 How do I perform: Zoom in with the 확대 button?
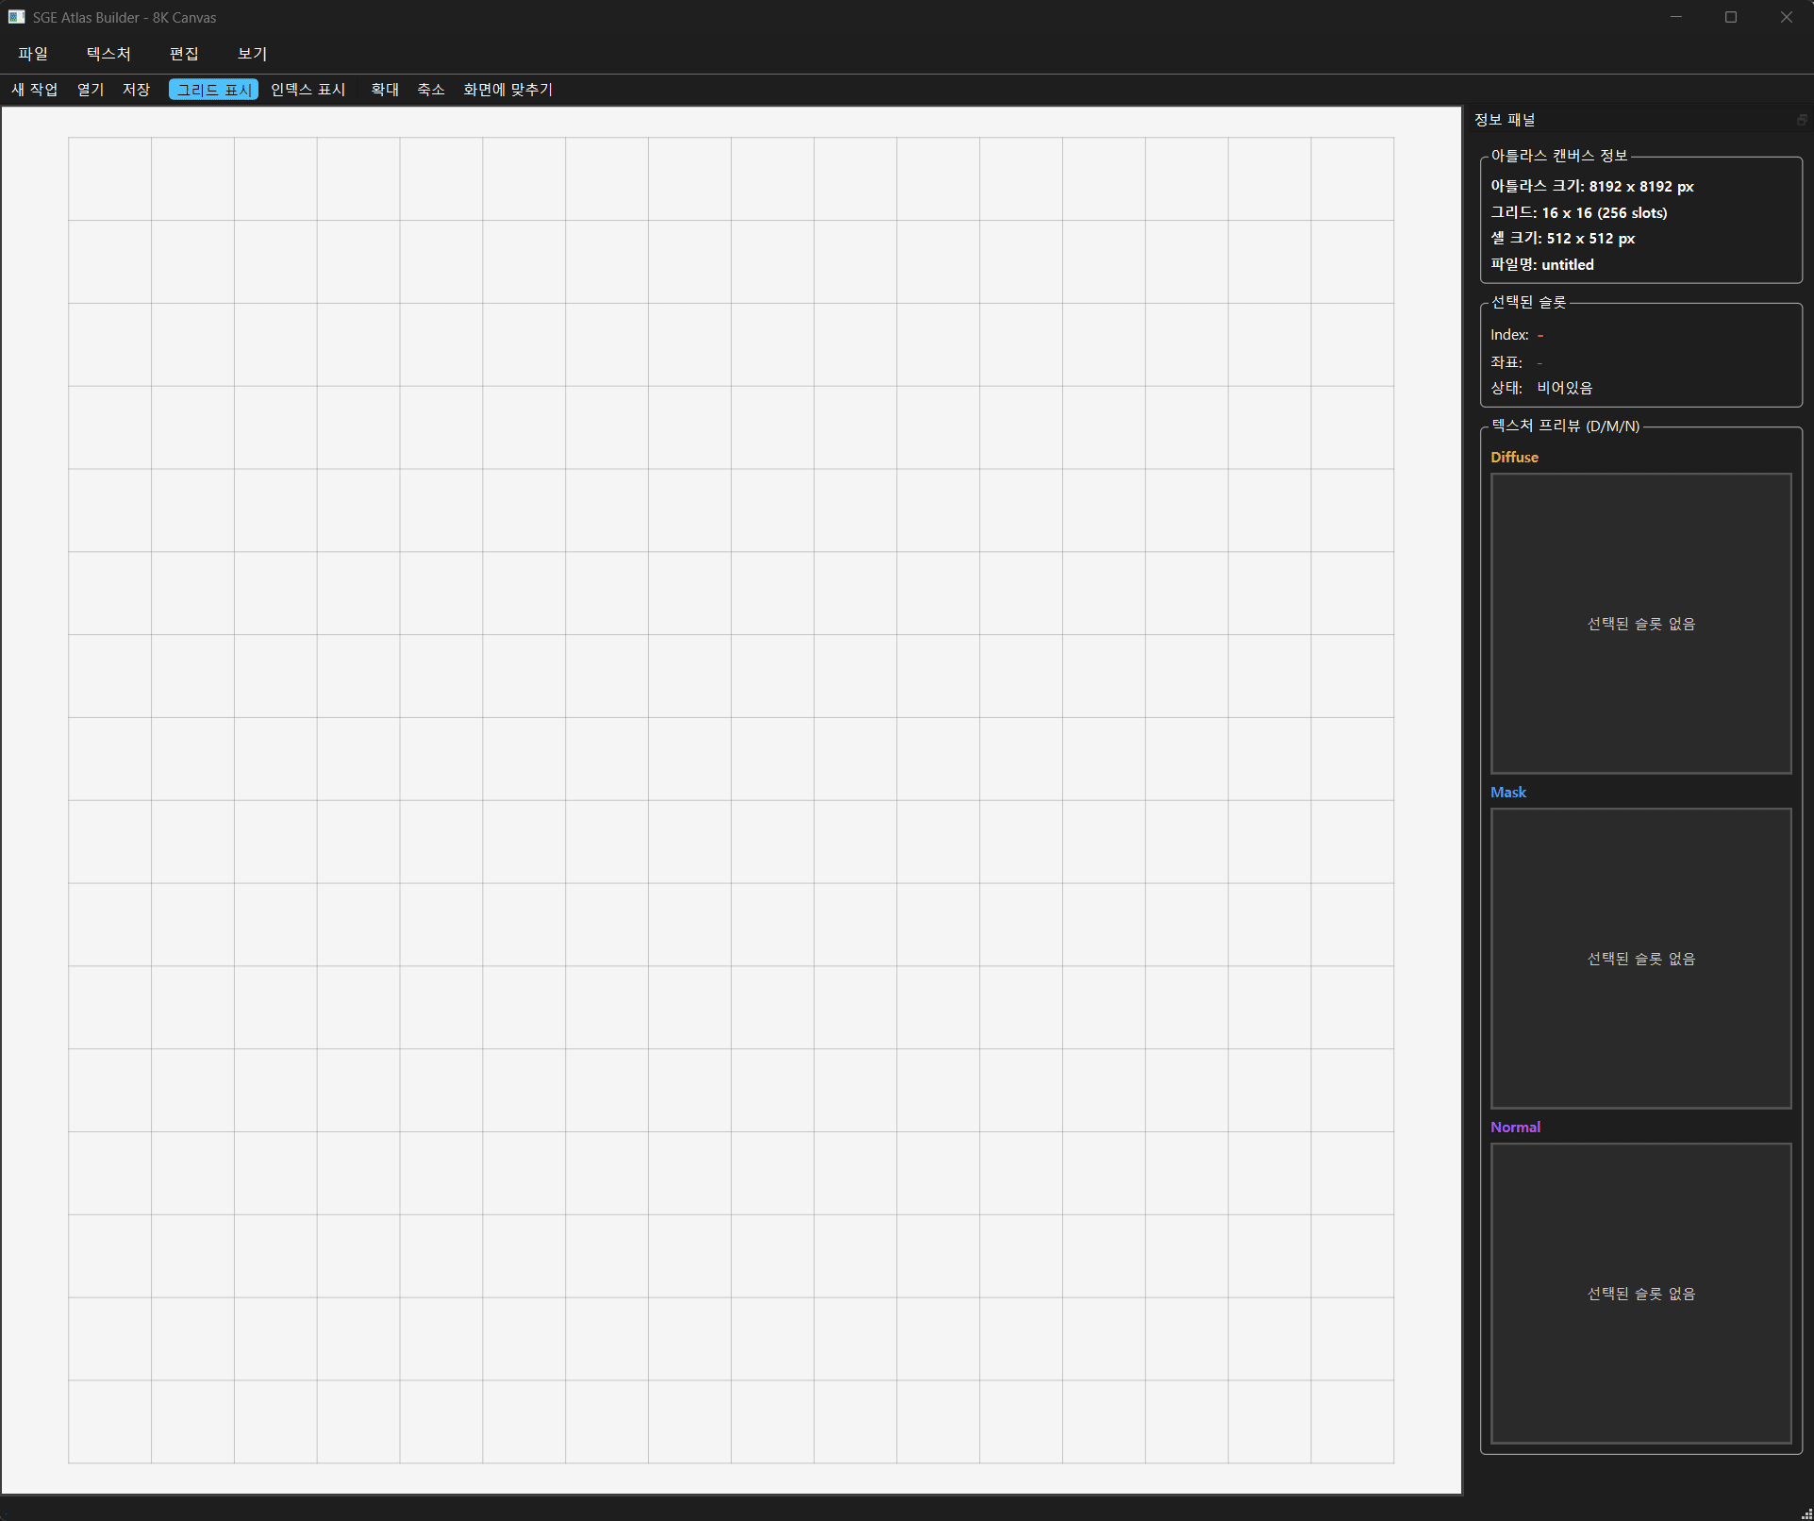pyautogui.click(x=385, y=90)
